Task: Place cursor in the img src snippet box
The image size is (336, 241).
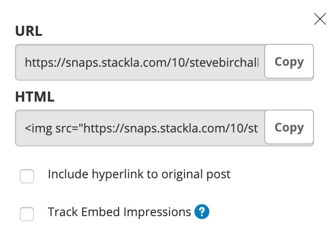Action: tap(140, 128)
